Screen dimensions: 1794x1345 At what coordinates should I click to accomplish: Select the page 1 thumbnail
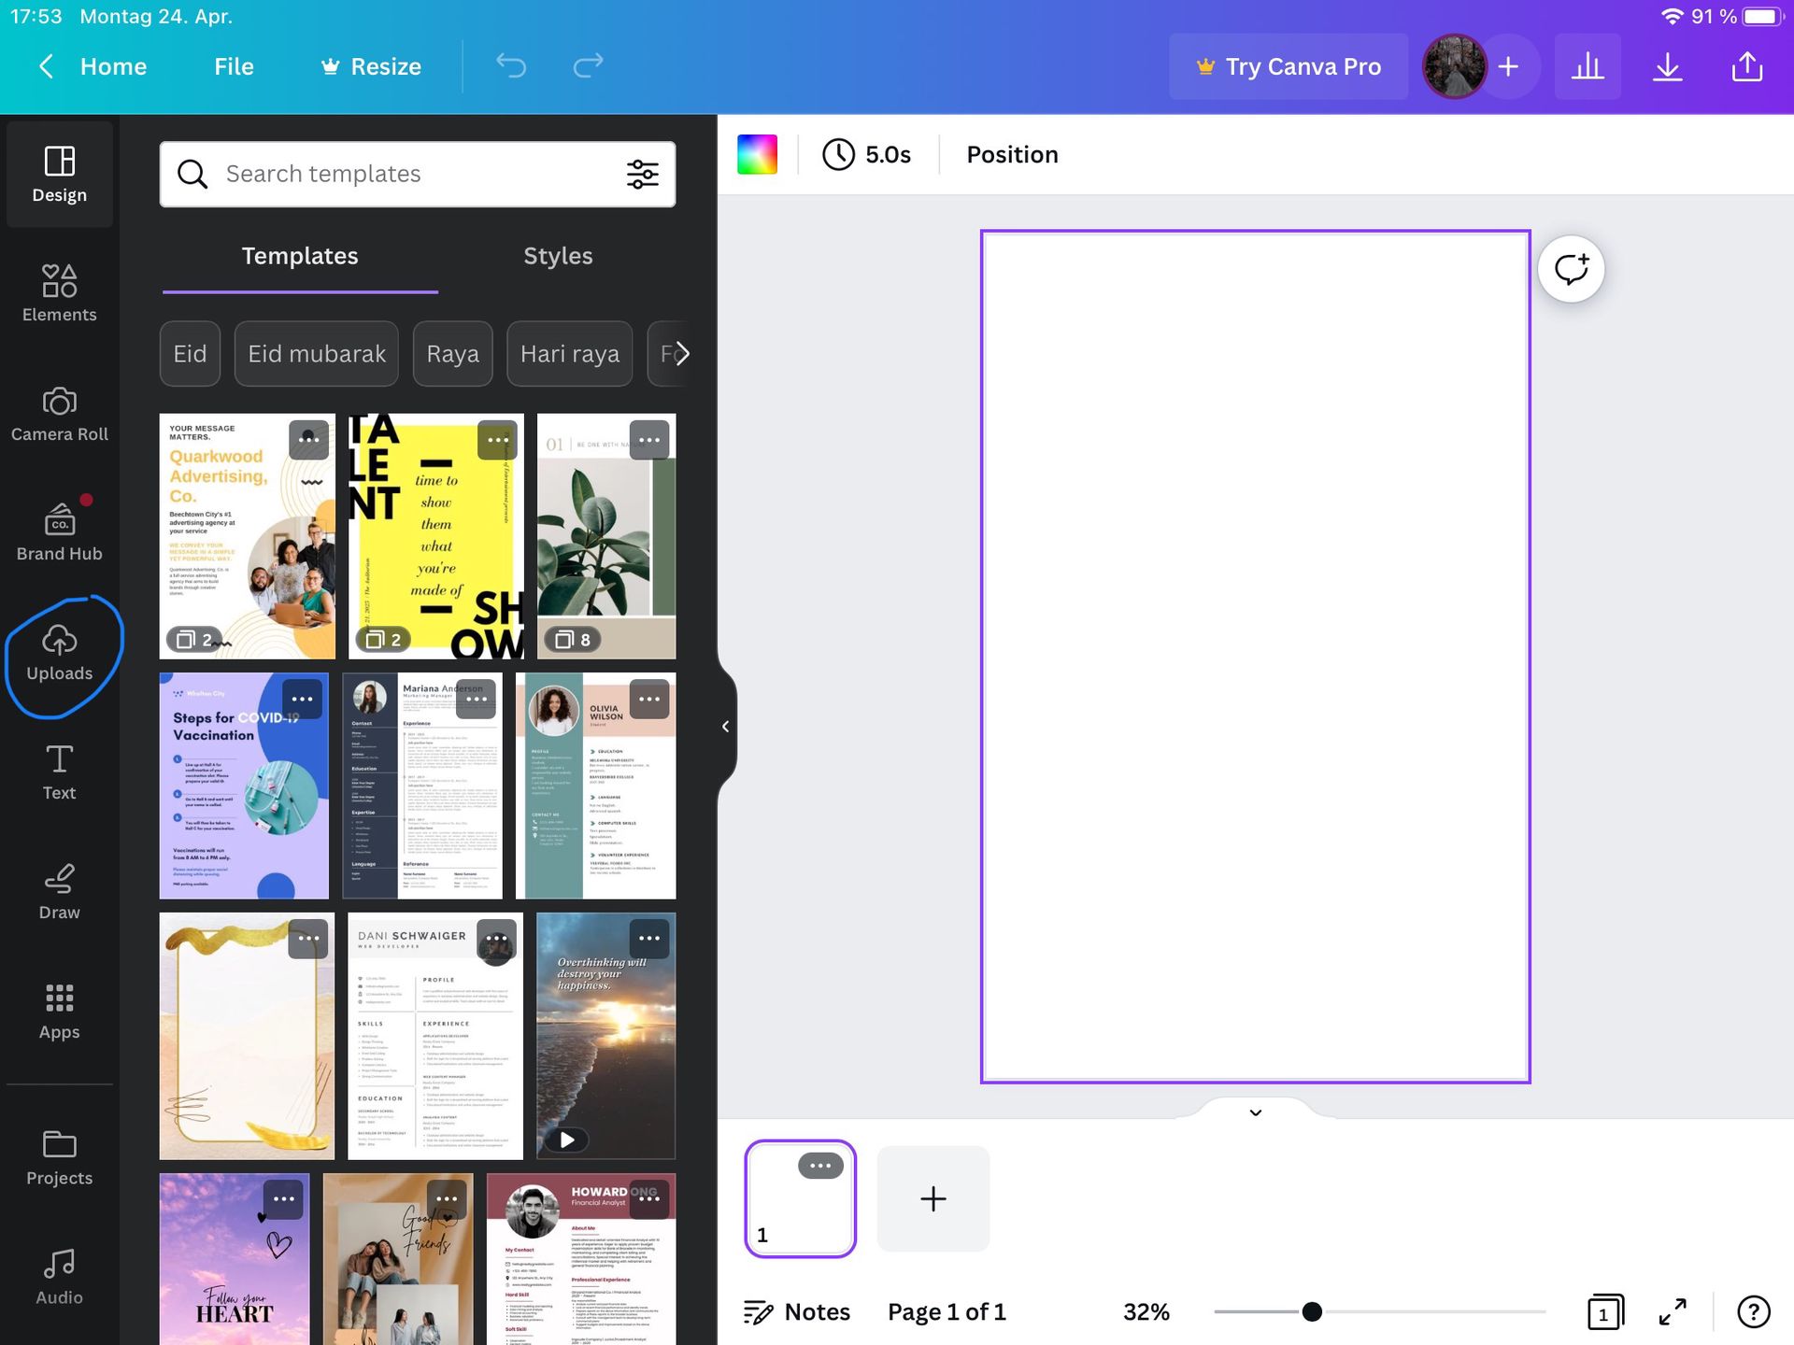coord(800,1198)
